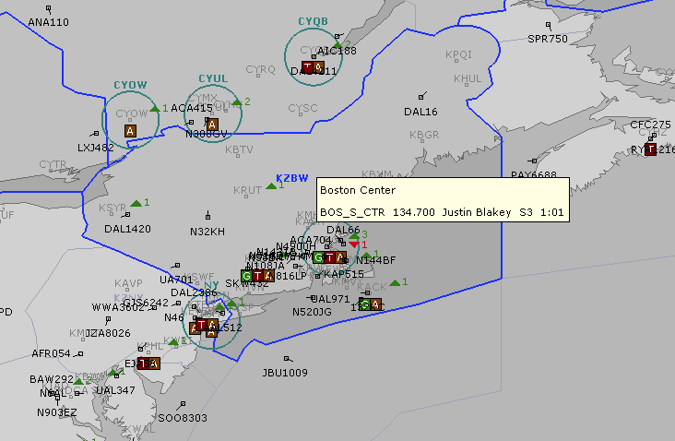
Task: Select the dark red 'T' tower icon at CYQB
Action: click(x=307, y=66)
